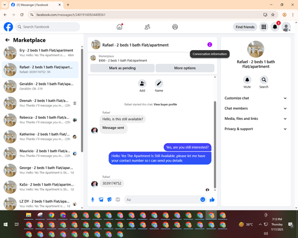Viewport: 298px width, 238px height.
Task: Click the Facebook logo
Action: (x=8, y=27)
